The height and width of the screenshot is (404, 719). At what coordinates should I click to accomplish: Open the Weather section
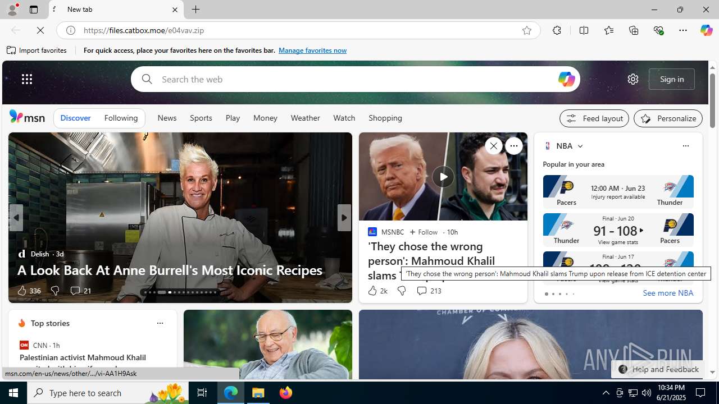tap(305, 118)
